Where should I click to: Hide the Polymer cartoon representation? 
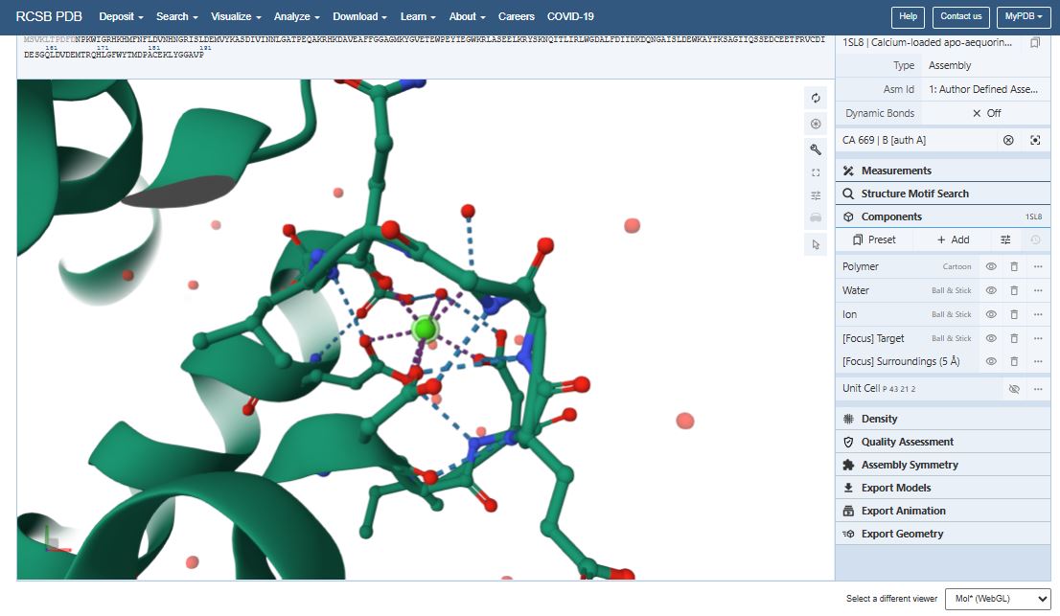[x=991, y=266]
